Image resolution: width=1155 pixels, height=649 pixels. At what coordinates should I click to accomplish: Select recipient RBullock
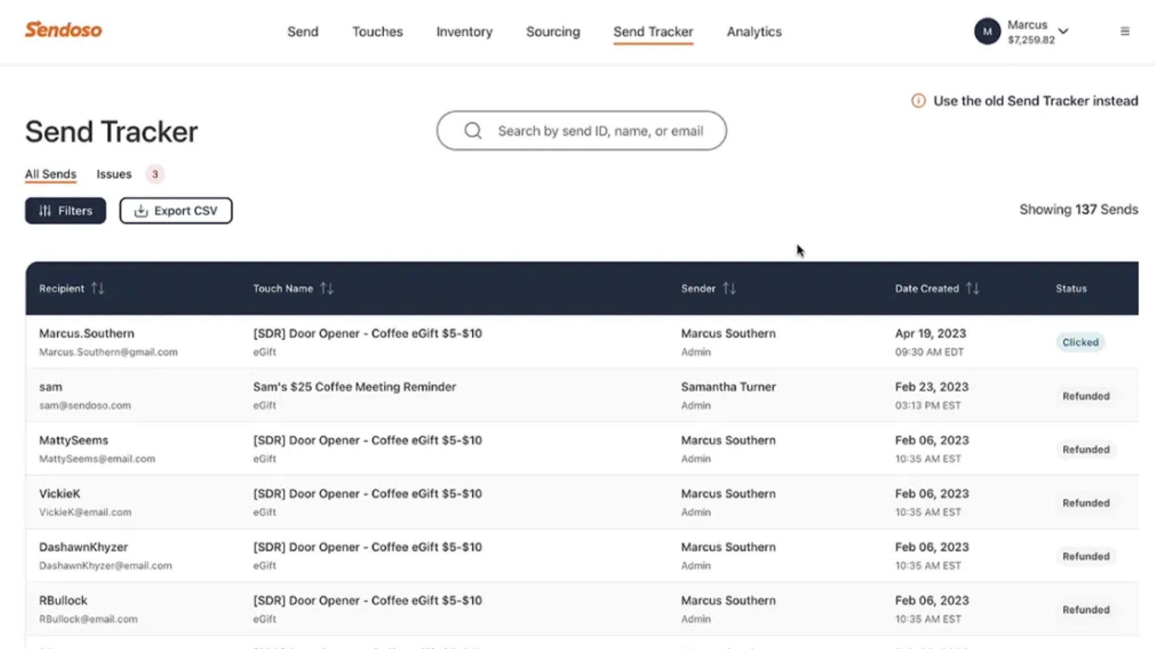coord(63,601)
